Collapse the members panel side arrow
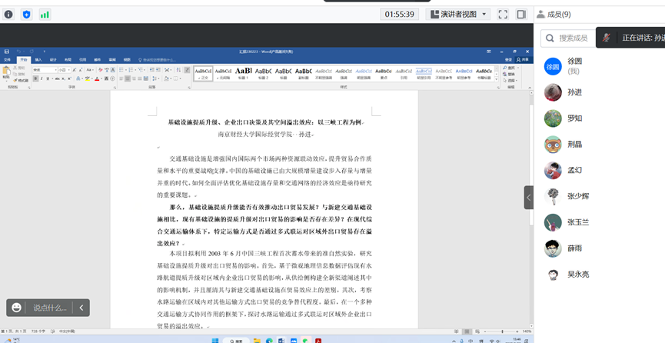 point(528,198)
